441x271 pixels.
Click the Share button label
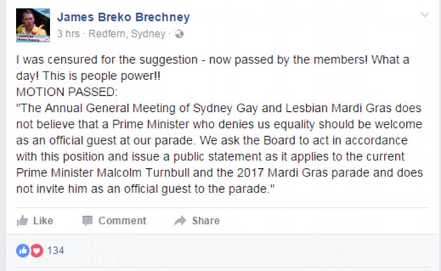pos(206,221)
